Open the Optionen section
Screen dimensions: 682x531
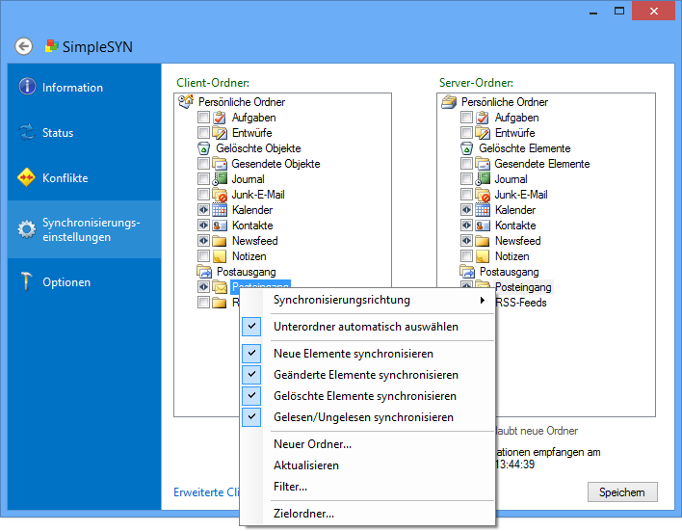click(x=85, y=281)
